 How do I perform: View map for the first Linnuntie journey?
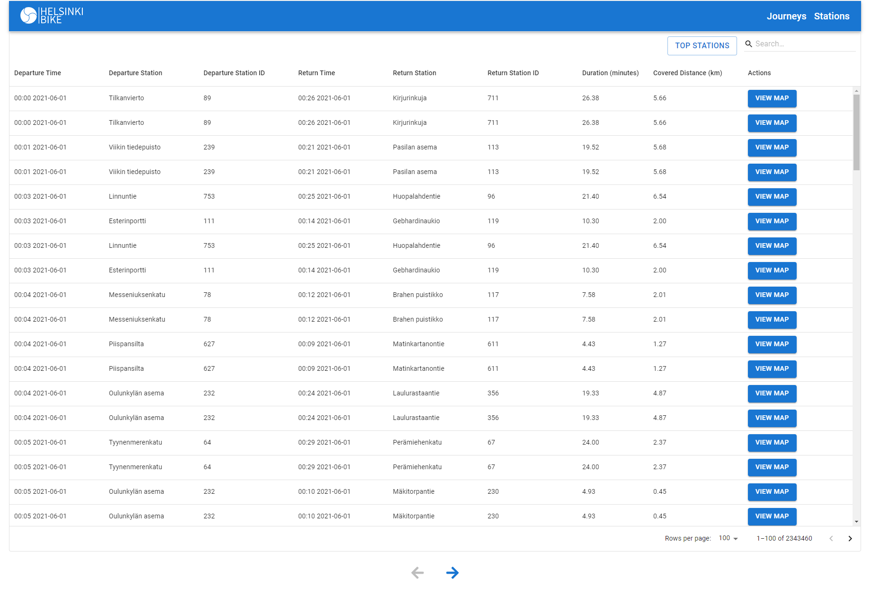point(772,197)
